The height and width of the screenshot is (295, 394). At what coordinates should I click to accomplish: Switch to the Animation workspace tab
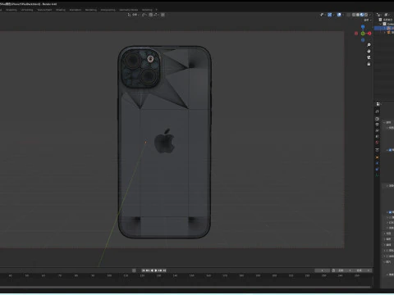point(76,10)
